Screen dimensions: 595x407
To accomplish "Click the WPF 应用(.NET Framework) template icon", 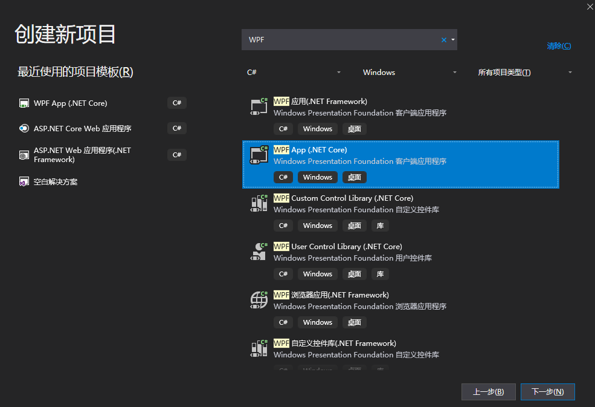I will pyautogui.click(x=259, y=106).
